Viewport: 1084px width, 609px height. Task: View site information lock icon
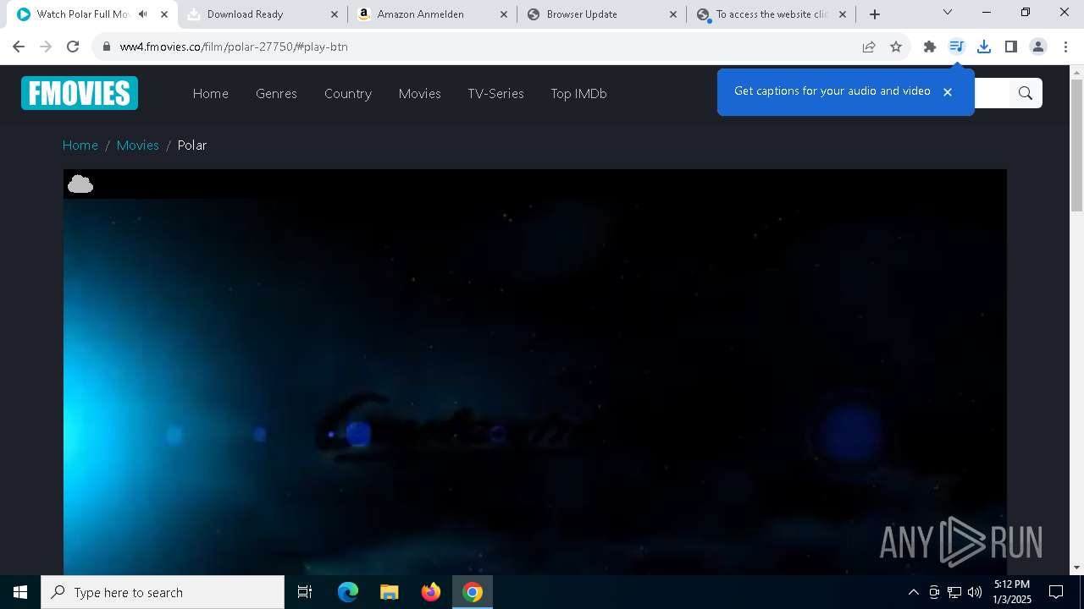tap(107, 47)
